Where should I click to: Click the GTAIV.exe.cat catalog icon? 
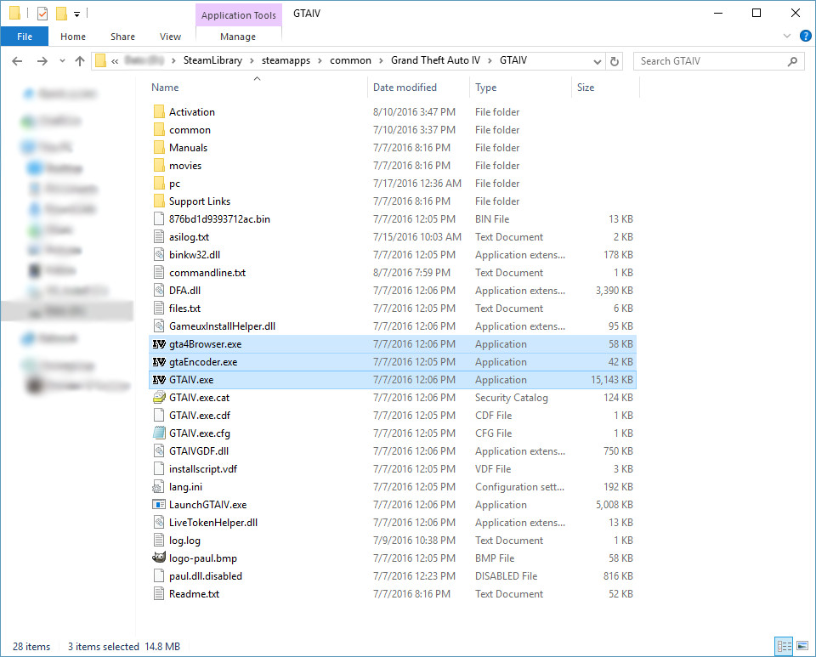click(x=159, y=398)
